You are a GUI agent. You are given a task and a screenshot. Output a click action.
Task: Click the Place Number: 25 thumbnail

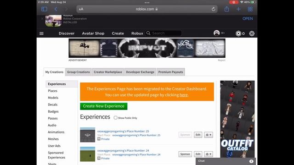[88, 135]
